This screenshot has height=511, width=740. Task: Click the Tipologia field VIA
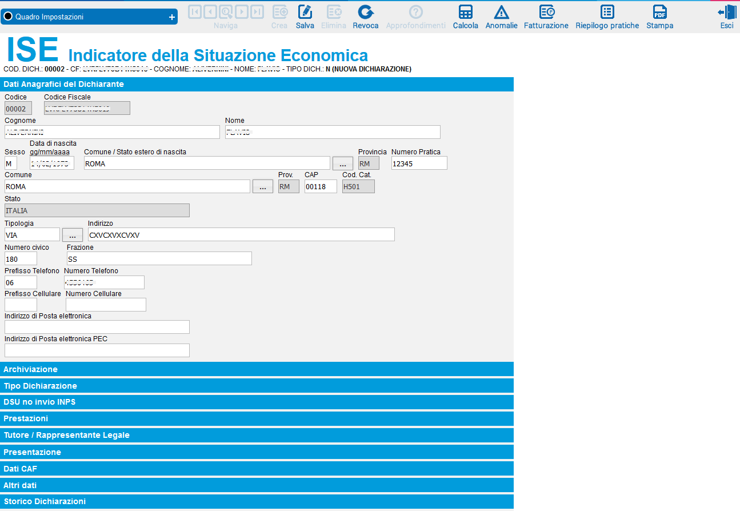[32, 235]
